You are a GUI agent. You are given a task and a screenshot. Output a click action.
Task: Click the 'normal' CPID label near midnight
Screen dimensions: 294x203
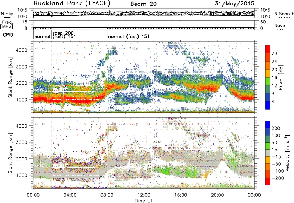pyautogui.click(x=42, y=36)
